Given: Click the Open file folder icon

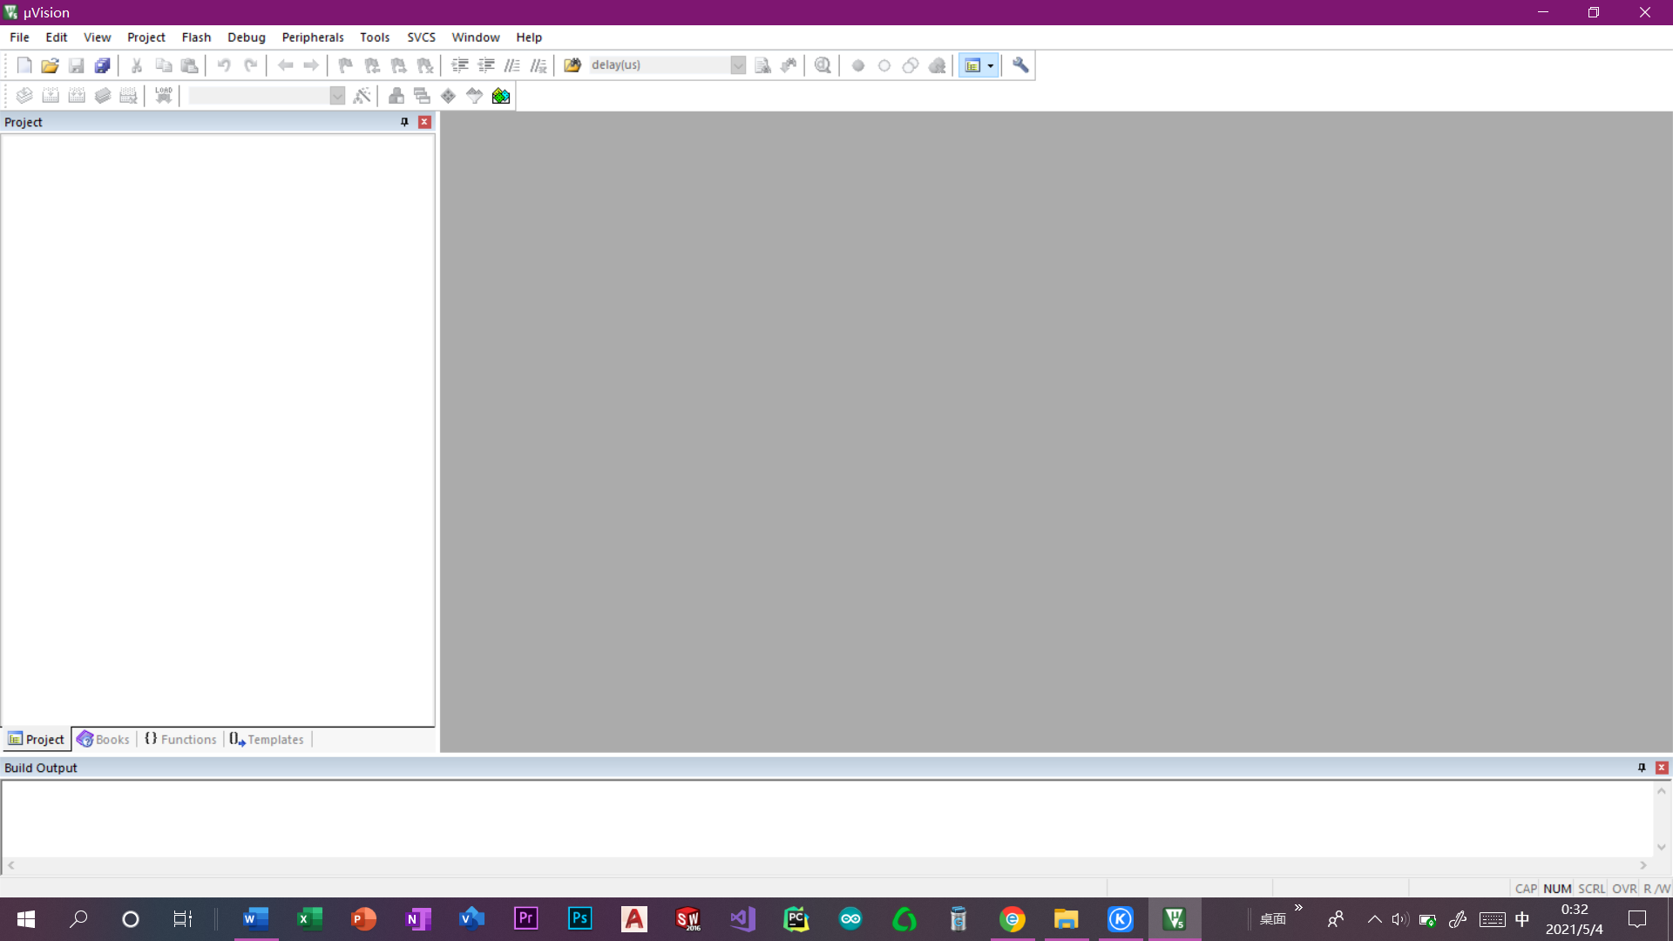Looking at the screenshot, I should (x=50, y=65).
